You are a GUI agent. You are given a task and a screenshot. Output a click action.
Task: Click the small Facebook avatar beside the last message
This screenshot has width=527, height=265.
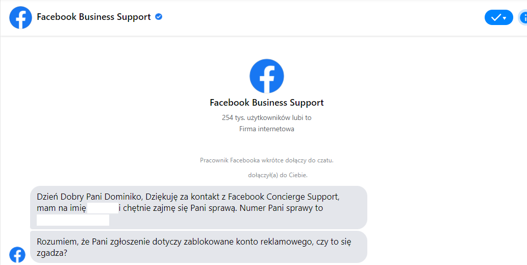[x=17, y=255]
